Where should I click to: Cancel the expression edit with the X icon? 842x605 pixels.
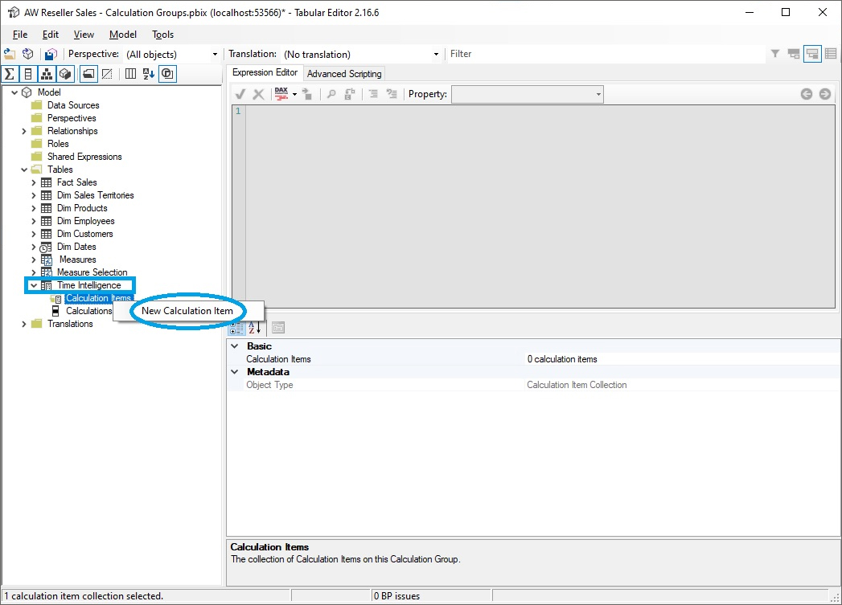[258, 94]
